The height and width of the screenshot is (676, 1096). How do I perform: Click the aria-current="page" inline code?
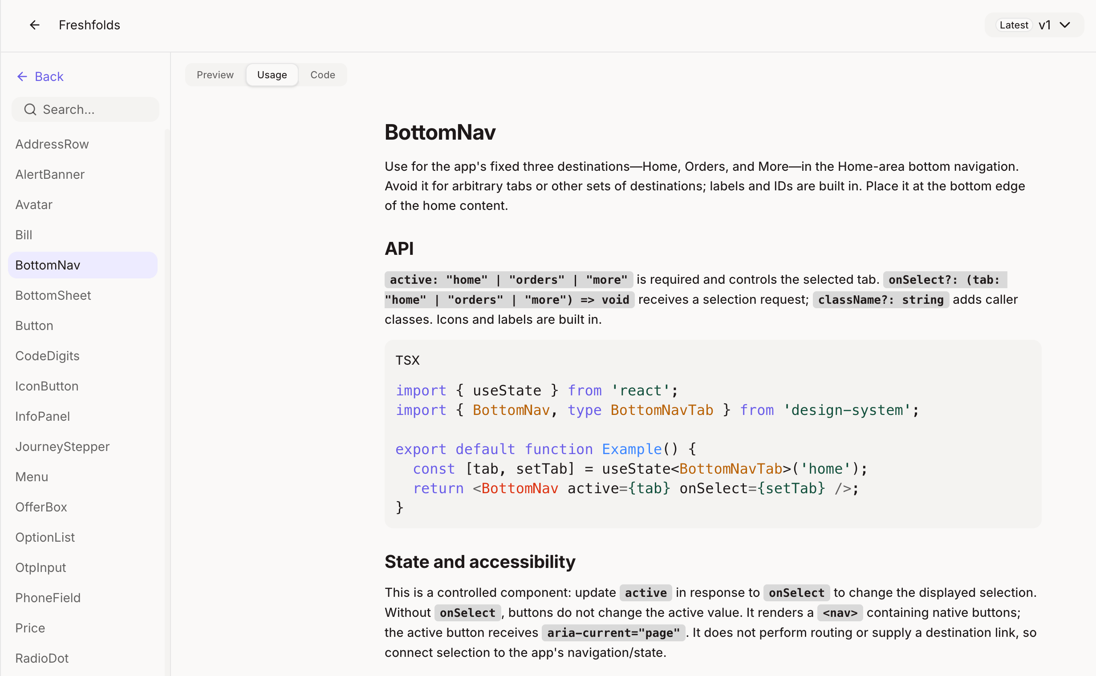point(613,632)
